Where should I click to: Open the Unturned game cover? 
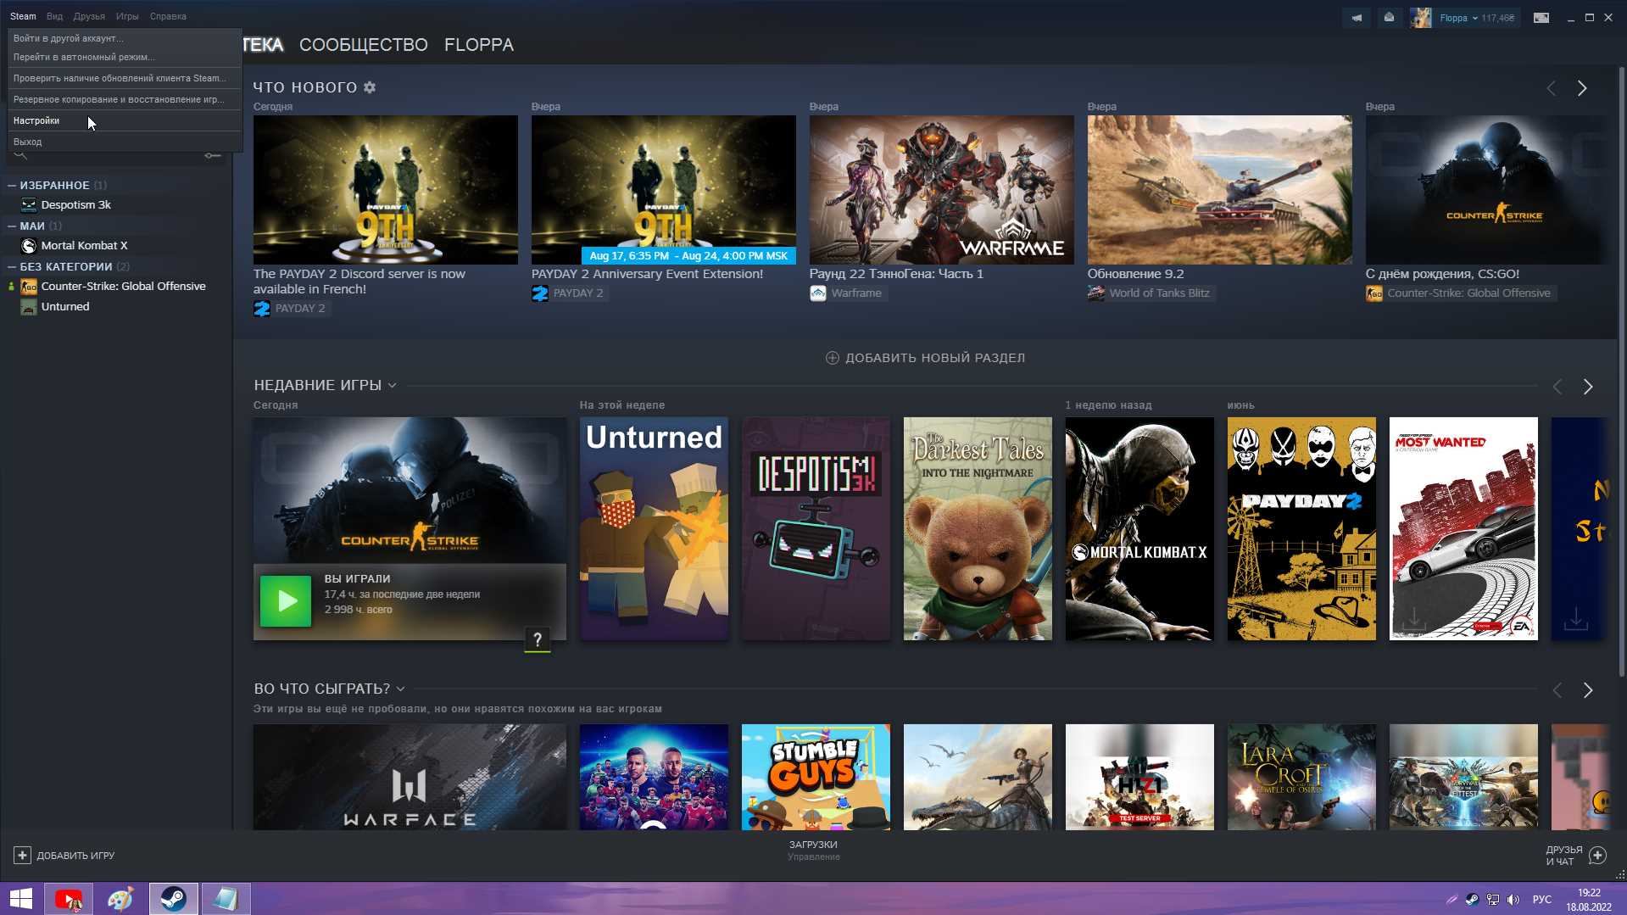point(654,528)
